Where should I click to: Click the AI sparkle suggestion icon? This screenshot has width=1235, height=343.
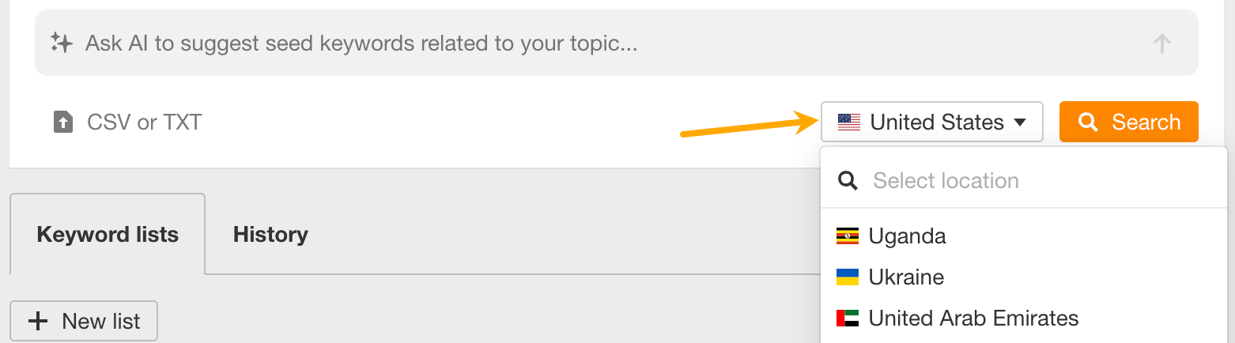coord(61,43)
